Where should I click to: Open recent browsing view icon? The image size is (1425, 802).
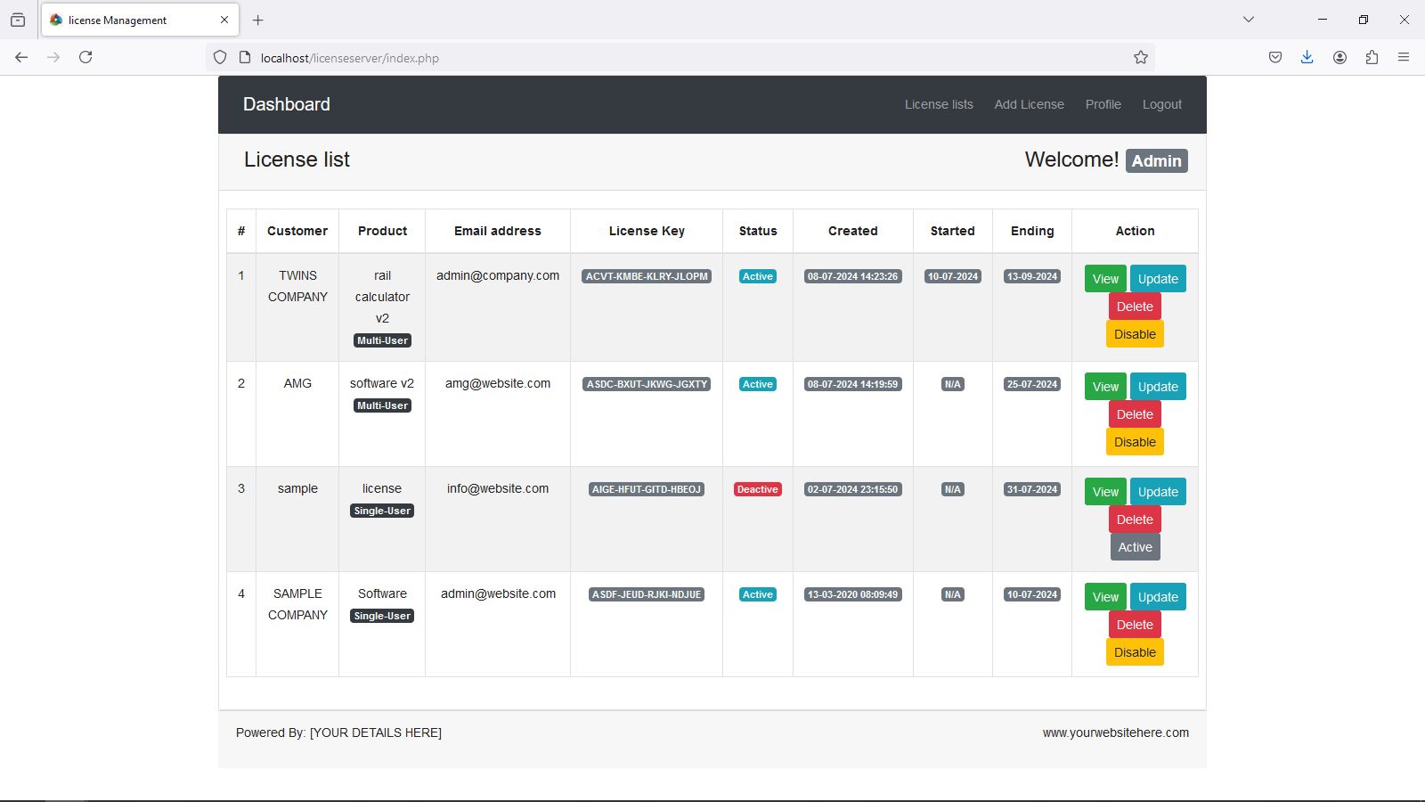coord(18,20)
